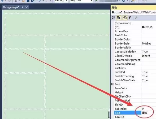Screen dimensions: 156x119
Task: Select the BorderWidth property
Action: click(123, 47)
